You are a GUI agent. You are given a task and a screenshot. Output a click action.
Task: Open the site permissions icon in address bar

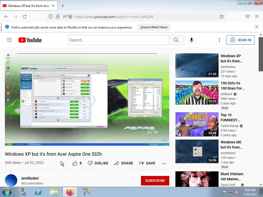point(65,16)
